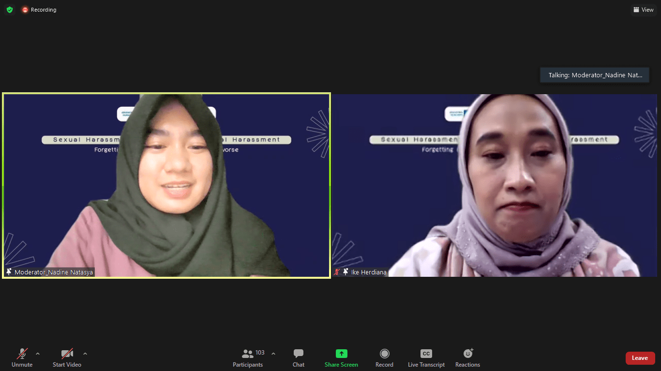The image size is (661, 371).
Task: Expand video options arrow beside Start Video
Action: [85, 354]
